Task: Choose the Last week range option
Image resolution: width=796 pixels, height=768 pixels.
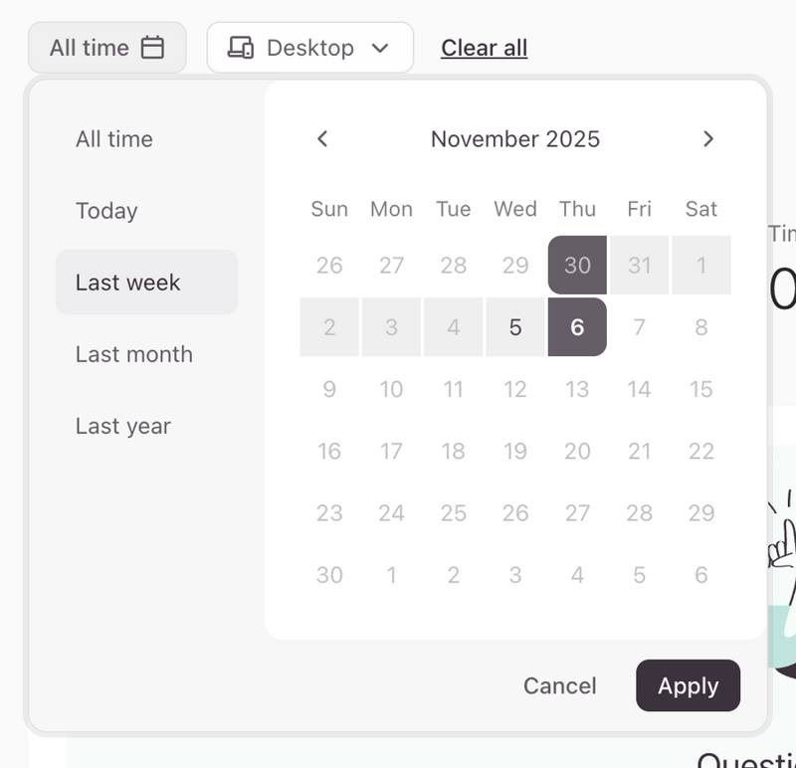Action: pyautogui.click(x=126, y=283)
